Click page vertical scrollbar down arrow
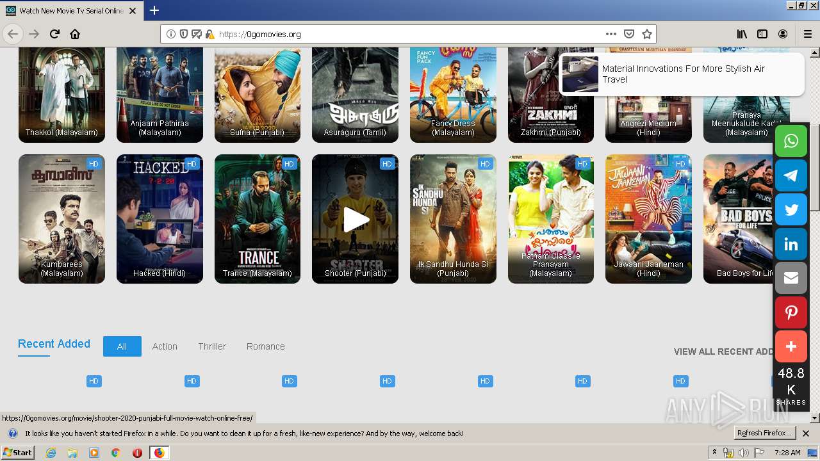This screenshot has width=820, height=461. (814, 418)
